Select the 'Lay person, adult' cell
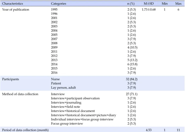Viewport: 187px width, 132px height. click(x=63, y=88)
